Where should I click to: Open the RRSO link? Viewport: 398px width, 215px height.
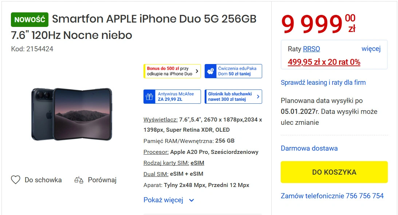pos(311,49)
